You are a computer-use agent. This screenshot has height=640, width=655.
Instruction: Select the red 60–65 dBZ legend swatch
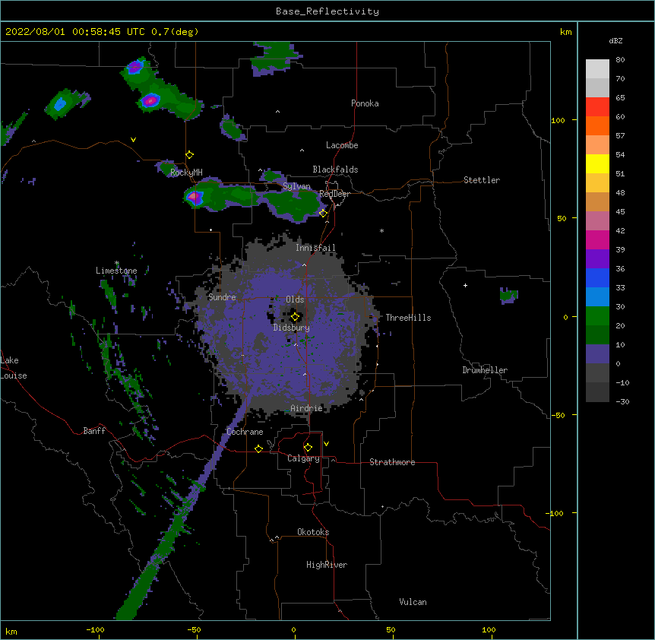point(597,107)
